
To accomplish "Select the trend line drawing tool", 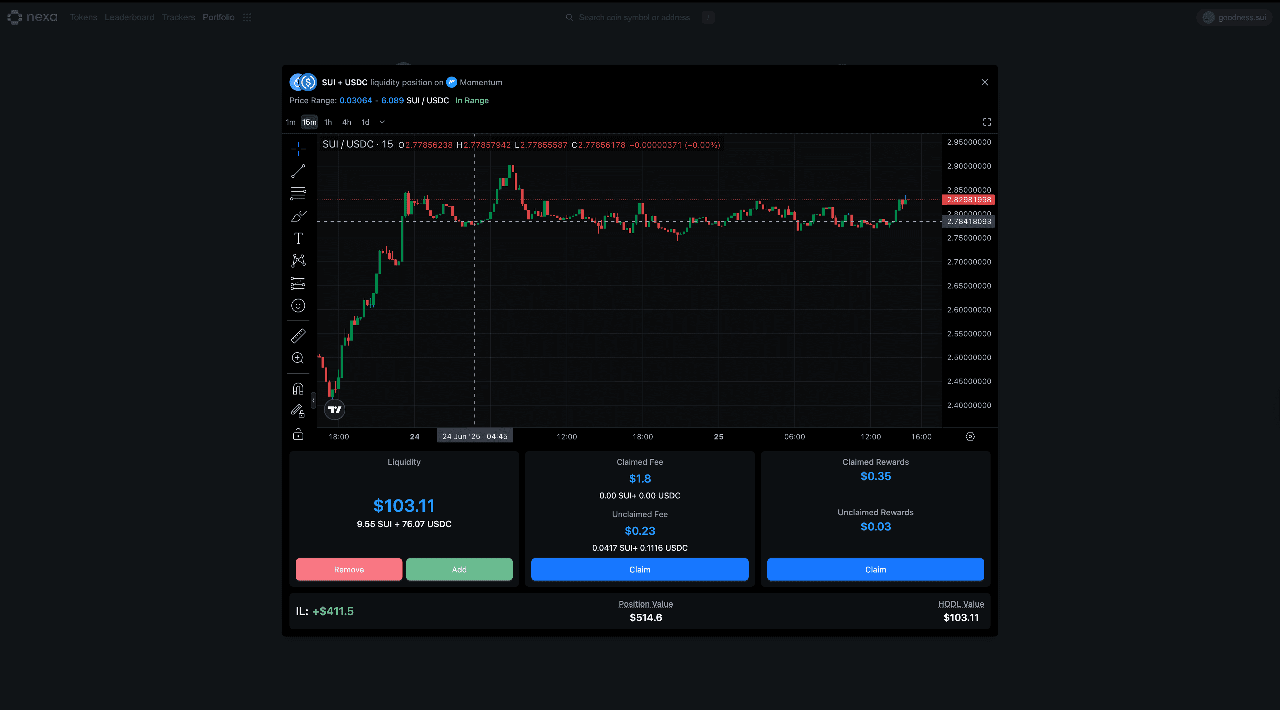I will (x=298, y=171).
